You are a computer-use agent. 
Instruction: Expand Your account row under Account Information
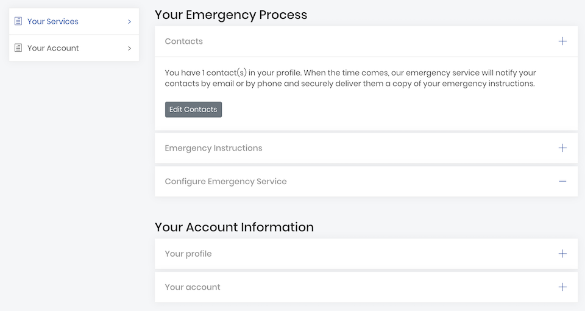[x=193, y=287]
